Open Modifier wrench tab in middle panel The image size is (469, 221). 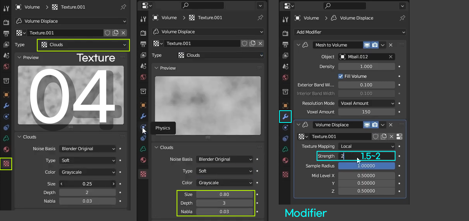(x=143, y=116)
